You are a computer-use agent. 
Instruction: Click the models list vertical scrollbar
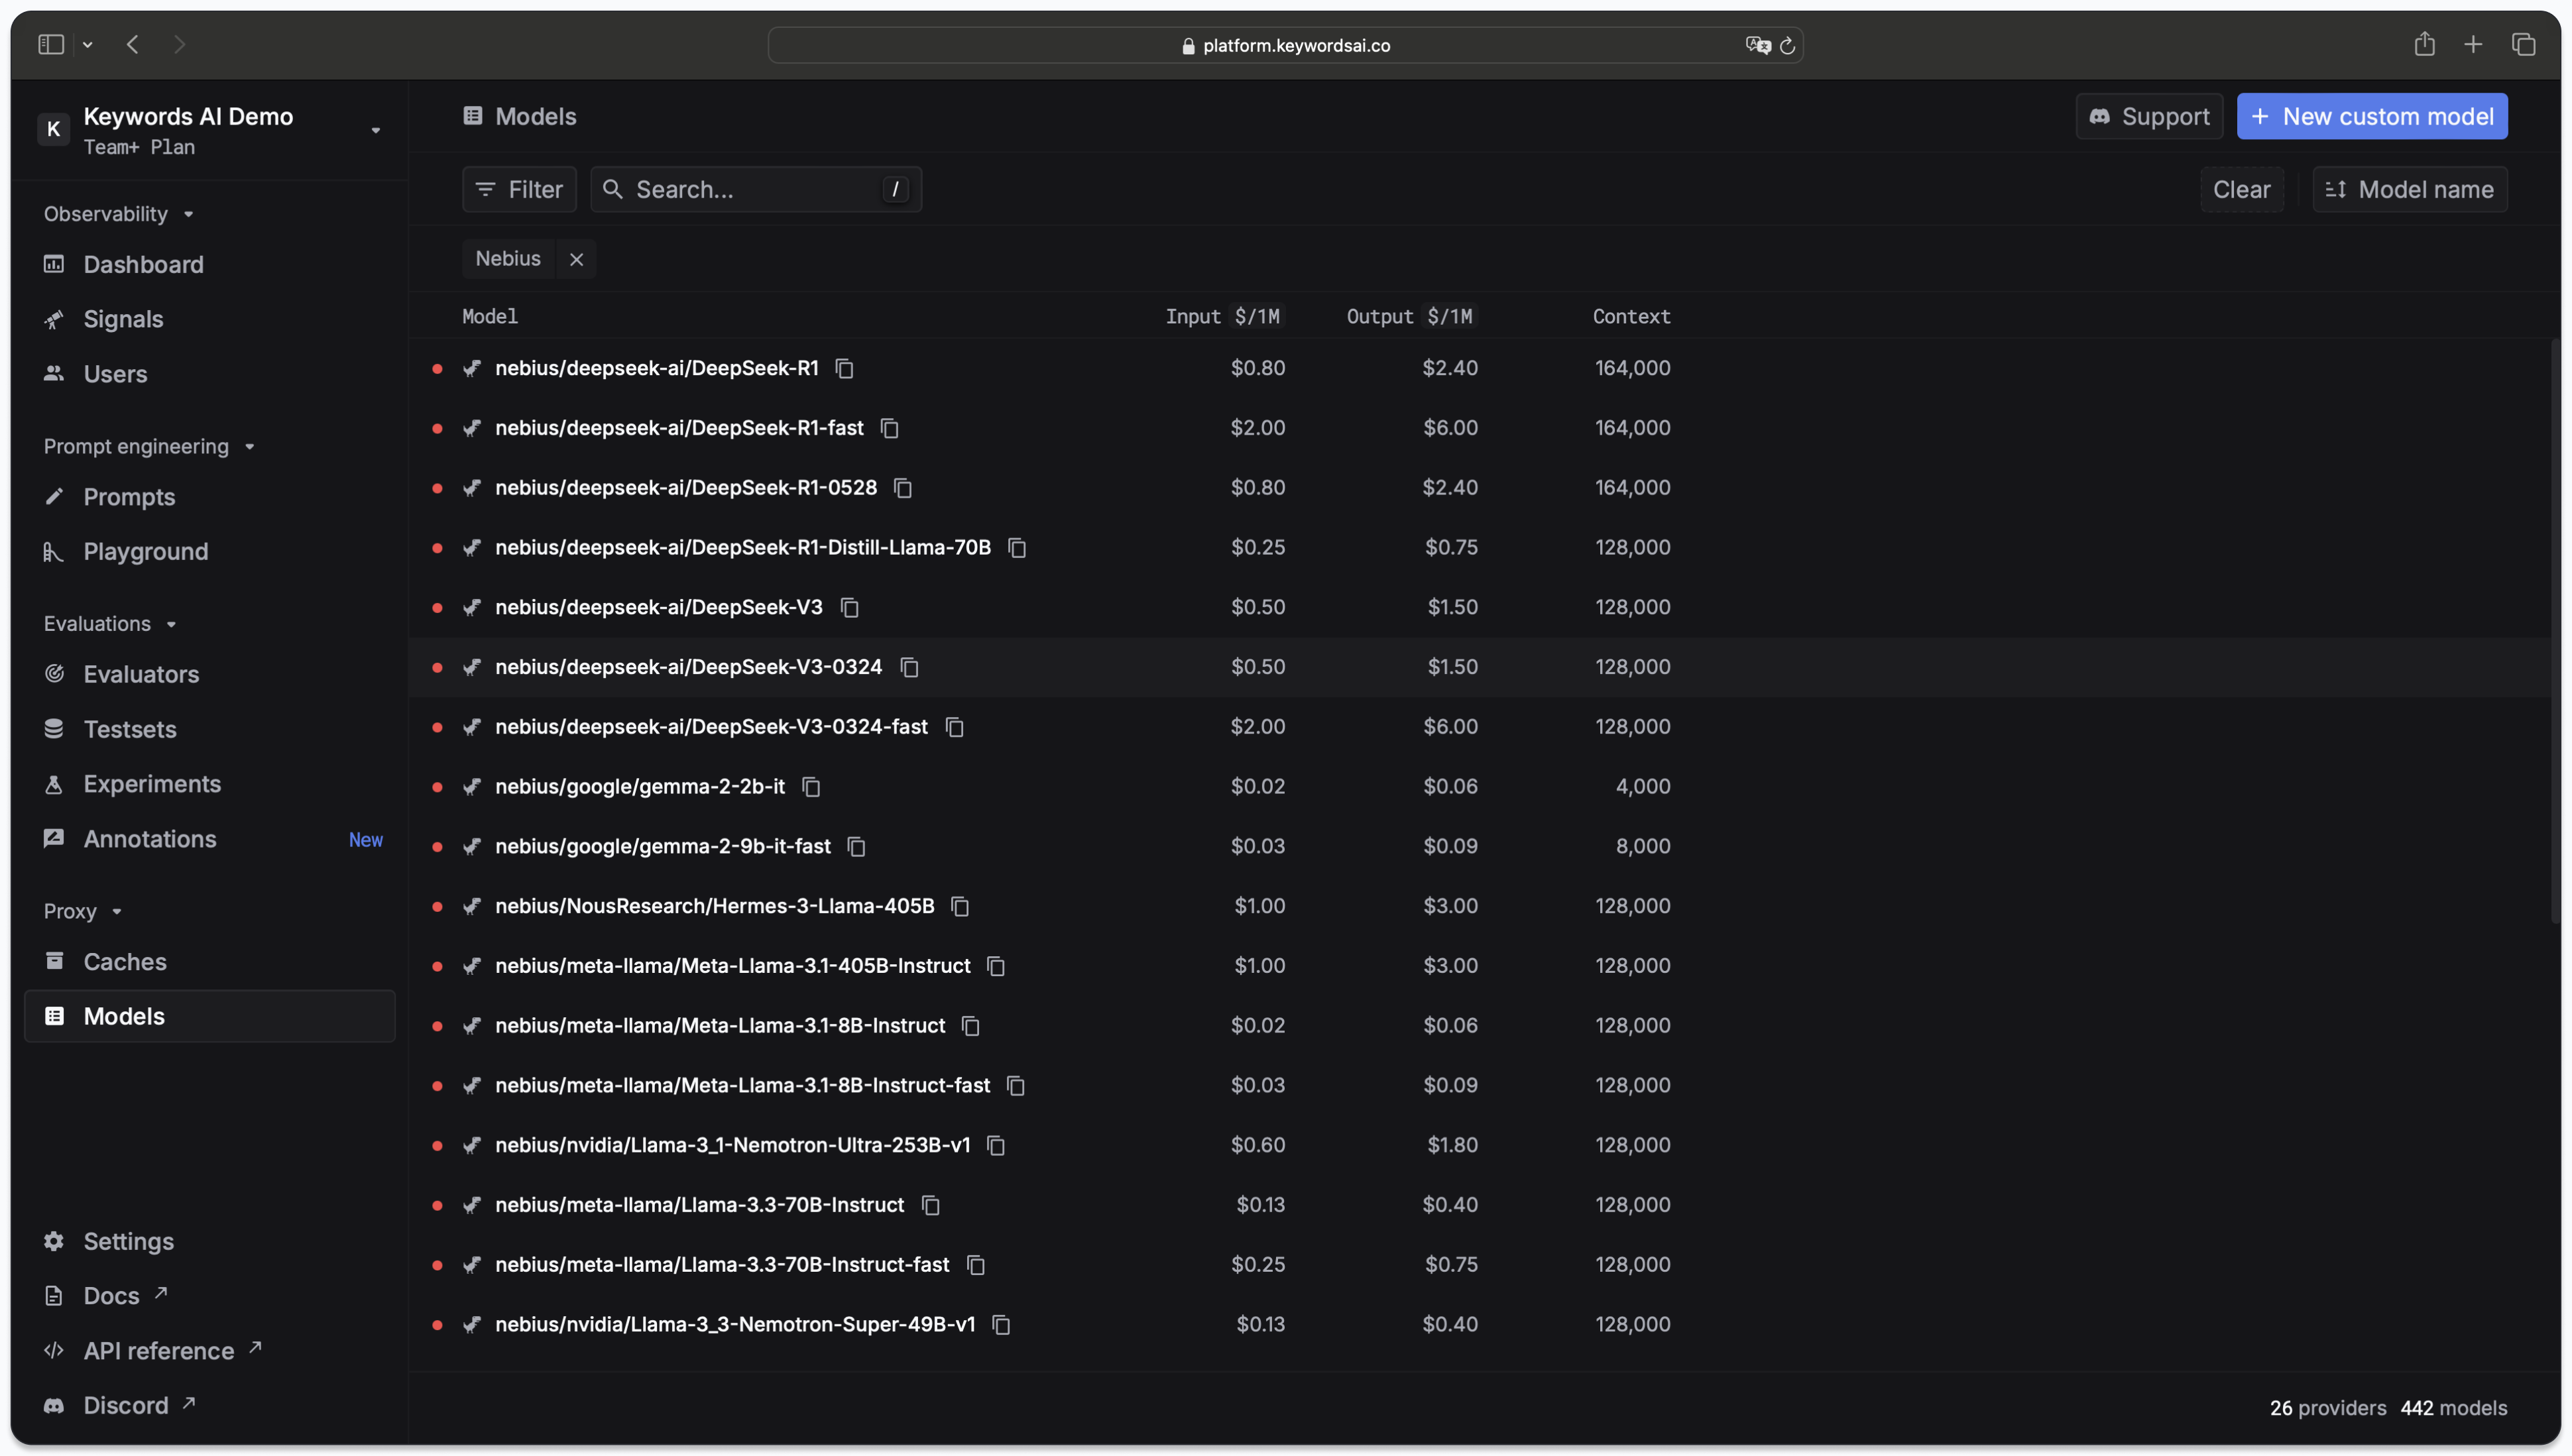coord(2555,630)
